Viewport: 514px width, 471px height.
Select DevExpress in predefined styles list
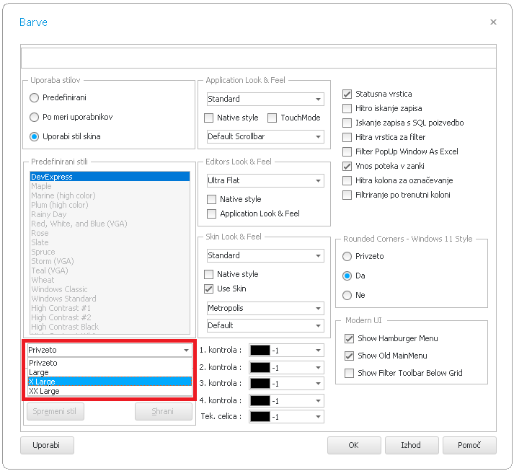[52, 177]
